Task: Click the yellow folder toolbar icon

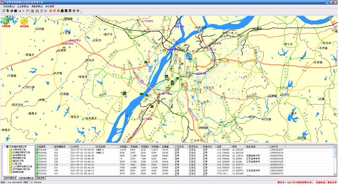Action: click(19, 11)
